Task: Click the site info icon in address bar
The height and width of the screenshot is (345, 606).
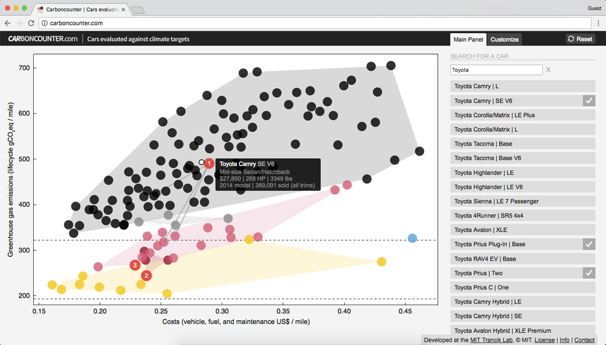Action: tap(44, 23)
